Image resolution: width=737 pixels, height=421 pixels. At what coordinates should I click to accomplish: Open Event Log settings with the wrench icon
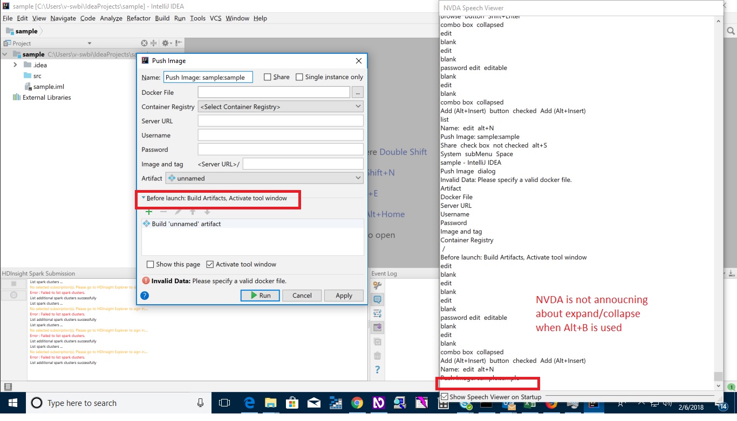coord(377,285)
